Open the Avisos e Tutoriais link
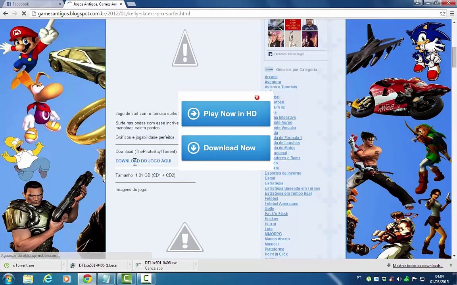Image resolution: width=457 pixels, height=285 pixels. (281, 87)
